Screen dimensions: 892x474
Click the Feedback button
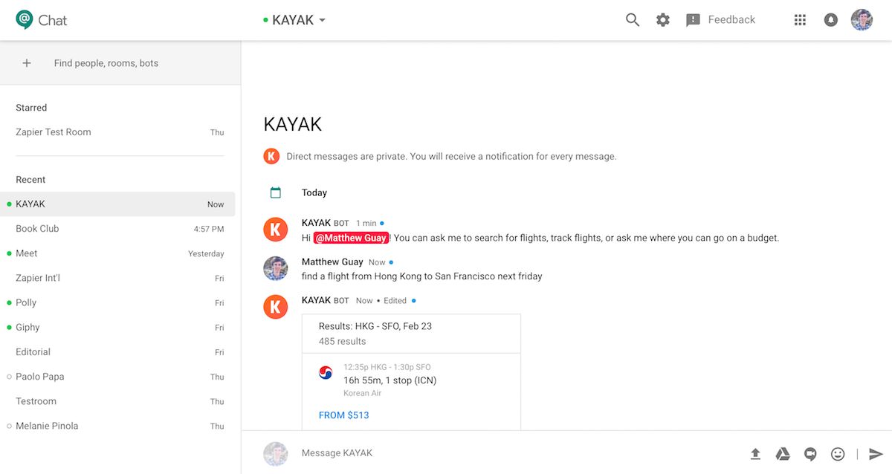pos(720,20)
